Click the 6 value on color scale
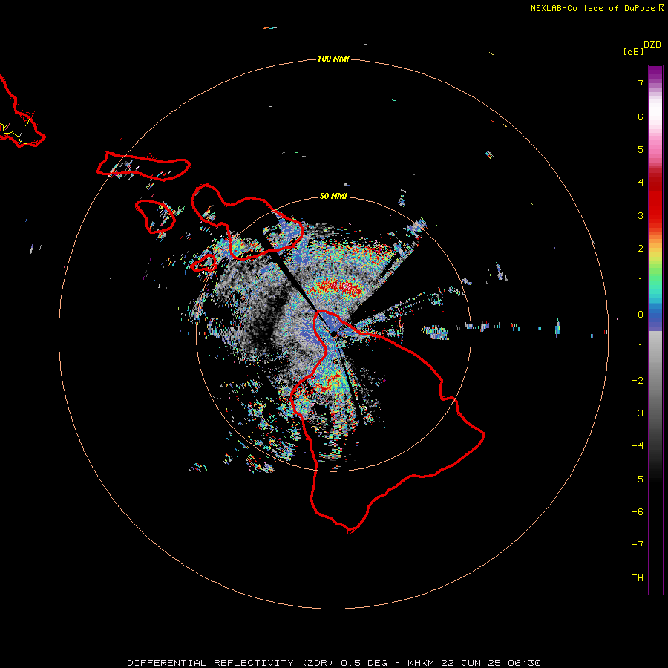Image resolution: width=668 pixels, height=668 pixels. click(x=641, y=117)
